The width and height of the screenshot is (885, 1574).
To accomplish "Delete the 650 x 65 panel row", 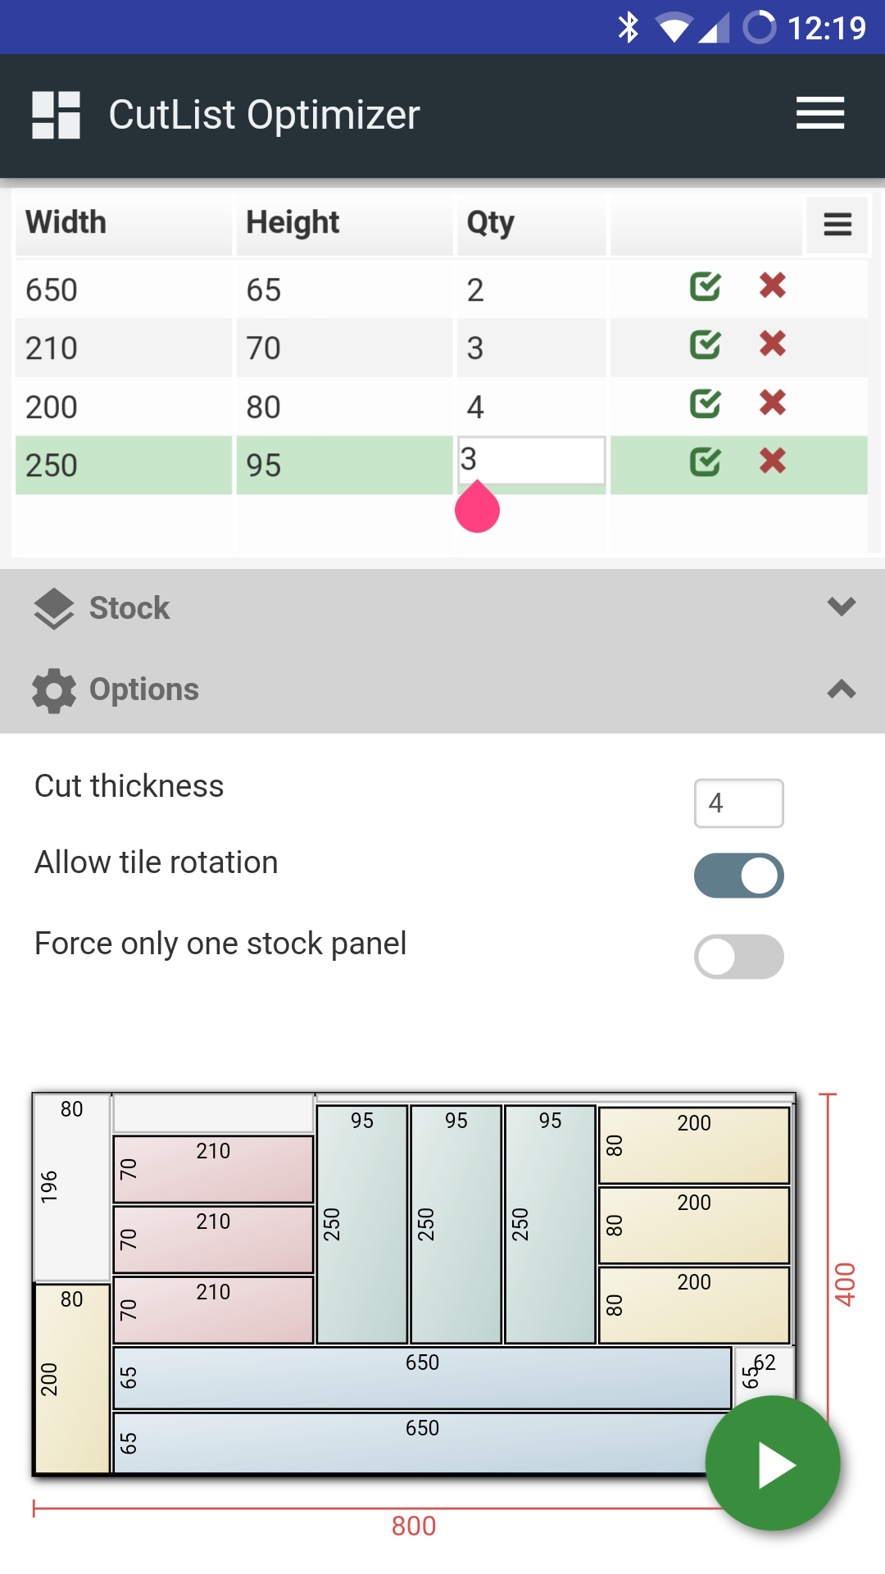I will coord(772,286).
